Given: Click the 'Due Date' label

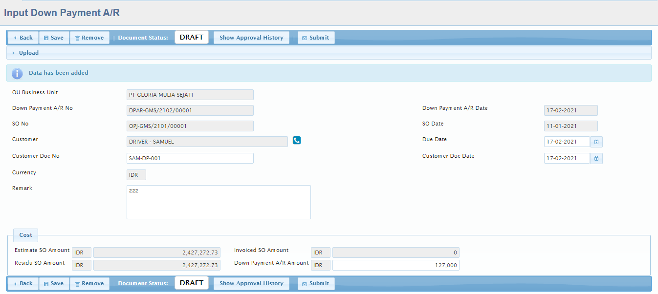Looking at the screenshot, I should tap(435, 139).
